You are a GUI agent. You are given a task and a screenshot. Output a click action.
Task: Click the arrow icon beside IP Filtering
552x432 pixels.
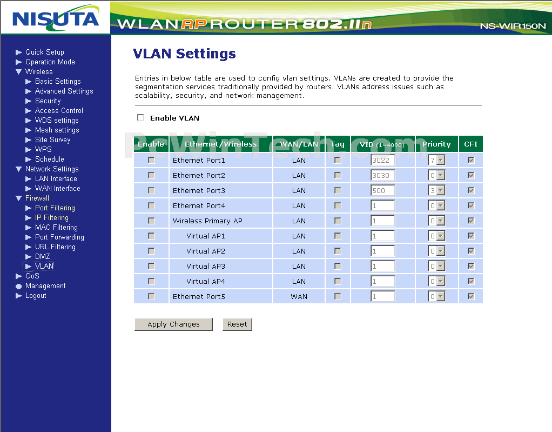[29, 218]
